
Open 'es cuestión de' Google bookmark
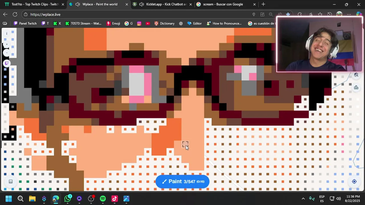coord(262,23)
